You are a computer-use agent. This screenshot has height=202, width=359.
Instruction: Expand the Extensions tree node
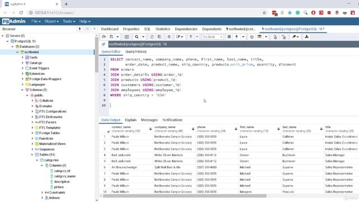coord(22,74)
